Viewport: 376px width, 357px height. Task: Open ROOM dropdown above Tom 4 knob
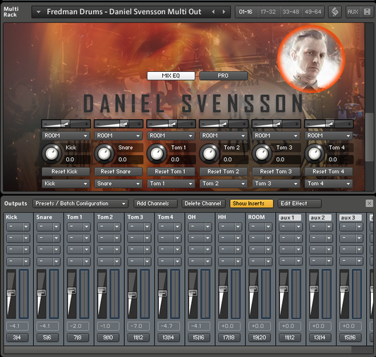click(329, 136)
